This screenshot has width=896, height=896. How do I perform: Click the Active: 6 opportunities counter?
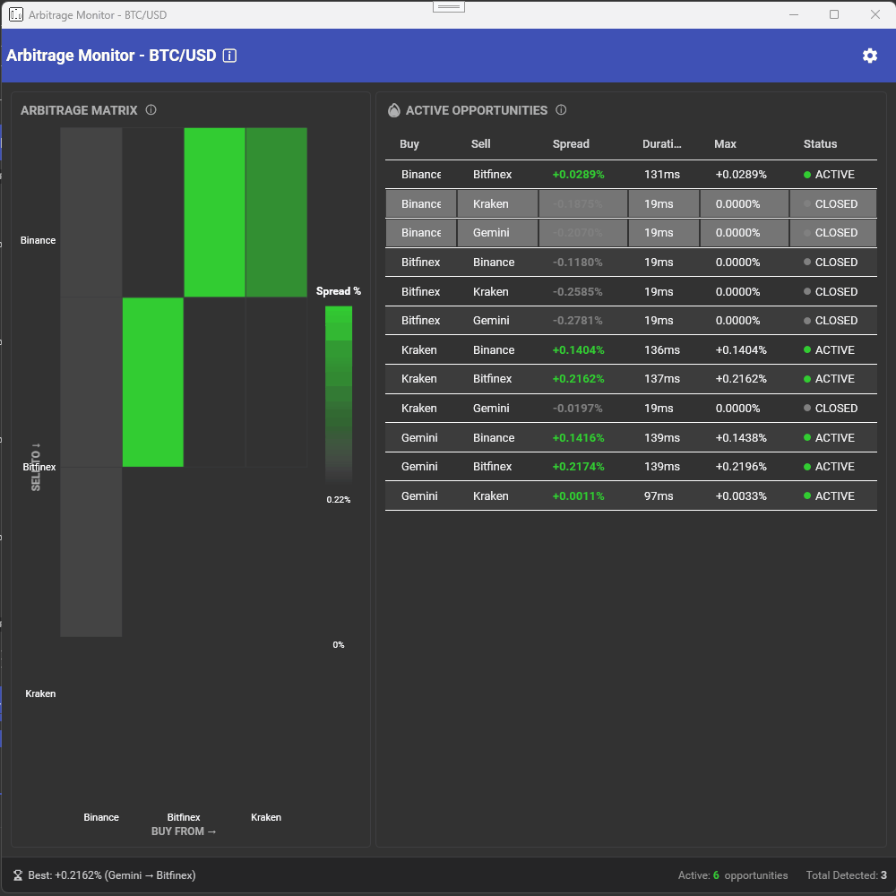click(733, 875)
